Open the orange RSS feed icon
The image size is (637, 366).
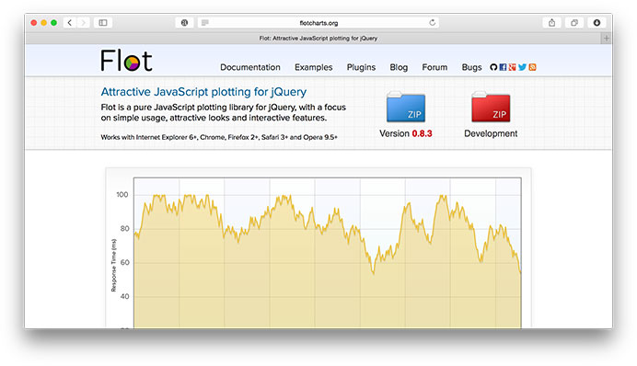(532, 67)
